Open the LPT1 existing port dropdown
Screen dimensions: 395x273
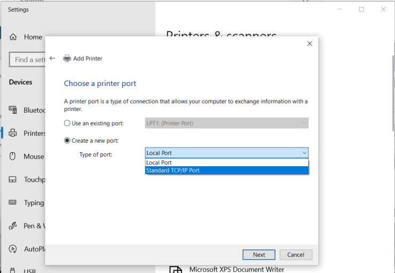coord(226,123)
